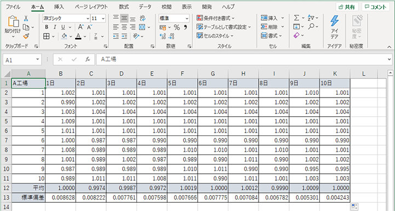Open the number format dropdown
The height and width of the screenshot is (211, 395).
tap(187, 19)
